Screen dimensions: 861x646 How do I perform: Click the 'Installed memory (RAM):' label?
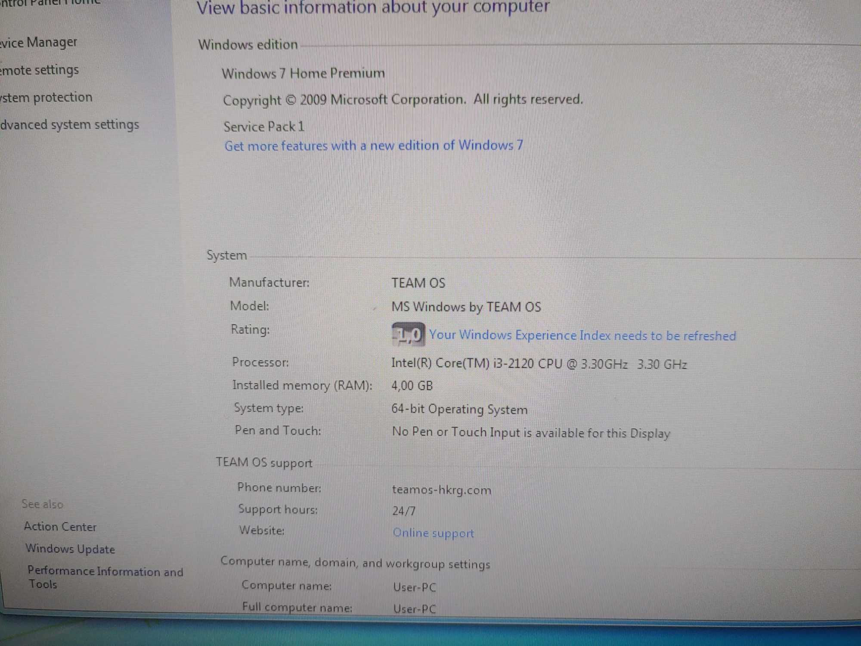coord(303,385)
